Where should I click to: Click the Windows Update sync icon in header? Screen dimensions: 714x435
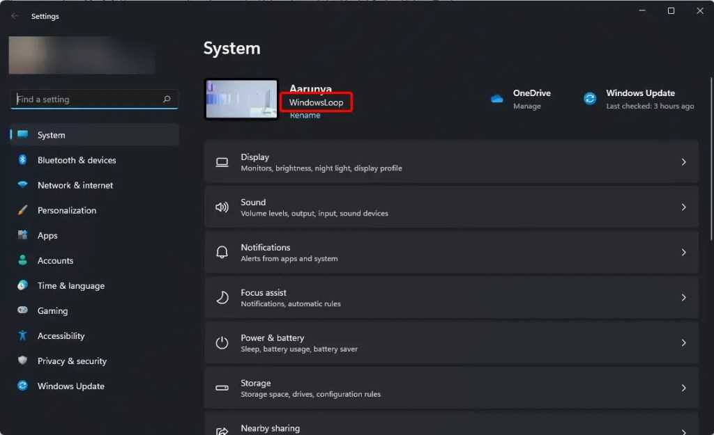coord(590,99)
